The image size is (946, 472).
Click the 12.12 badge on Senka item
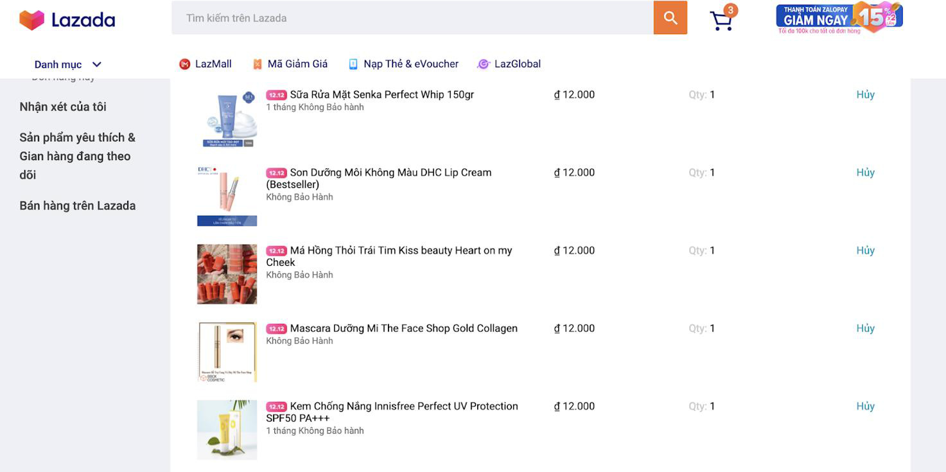276,95
